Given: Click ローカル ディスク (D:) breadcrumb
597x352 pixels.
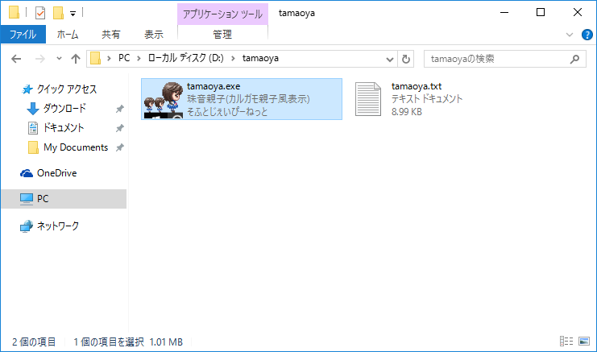Looking at the screenshot, I should (x=186, y=58).
